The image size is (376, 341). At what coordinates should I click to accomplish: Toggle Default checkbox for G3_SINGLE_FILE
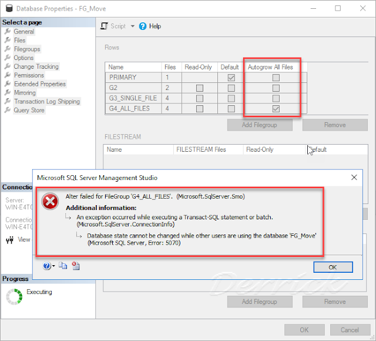click(x=231, y=98)
